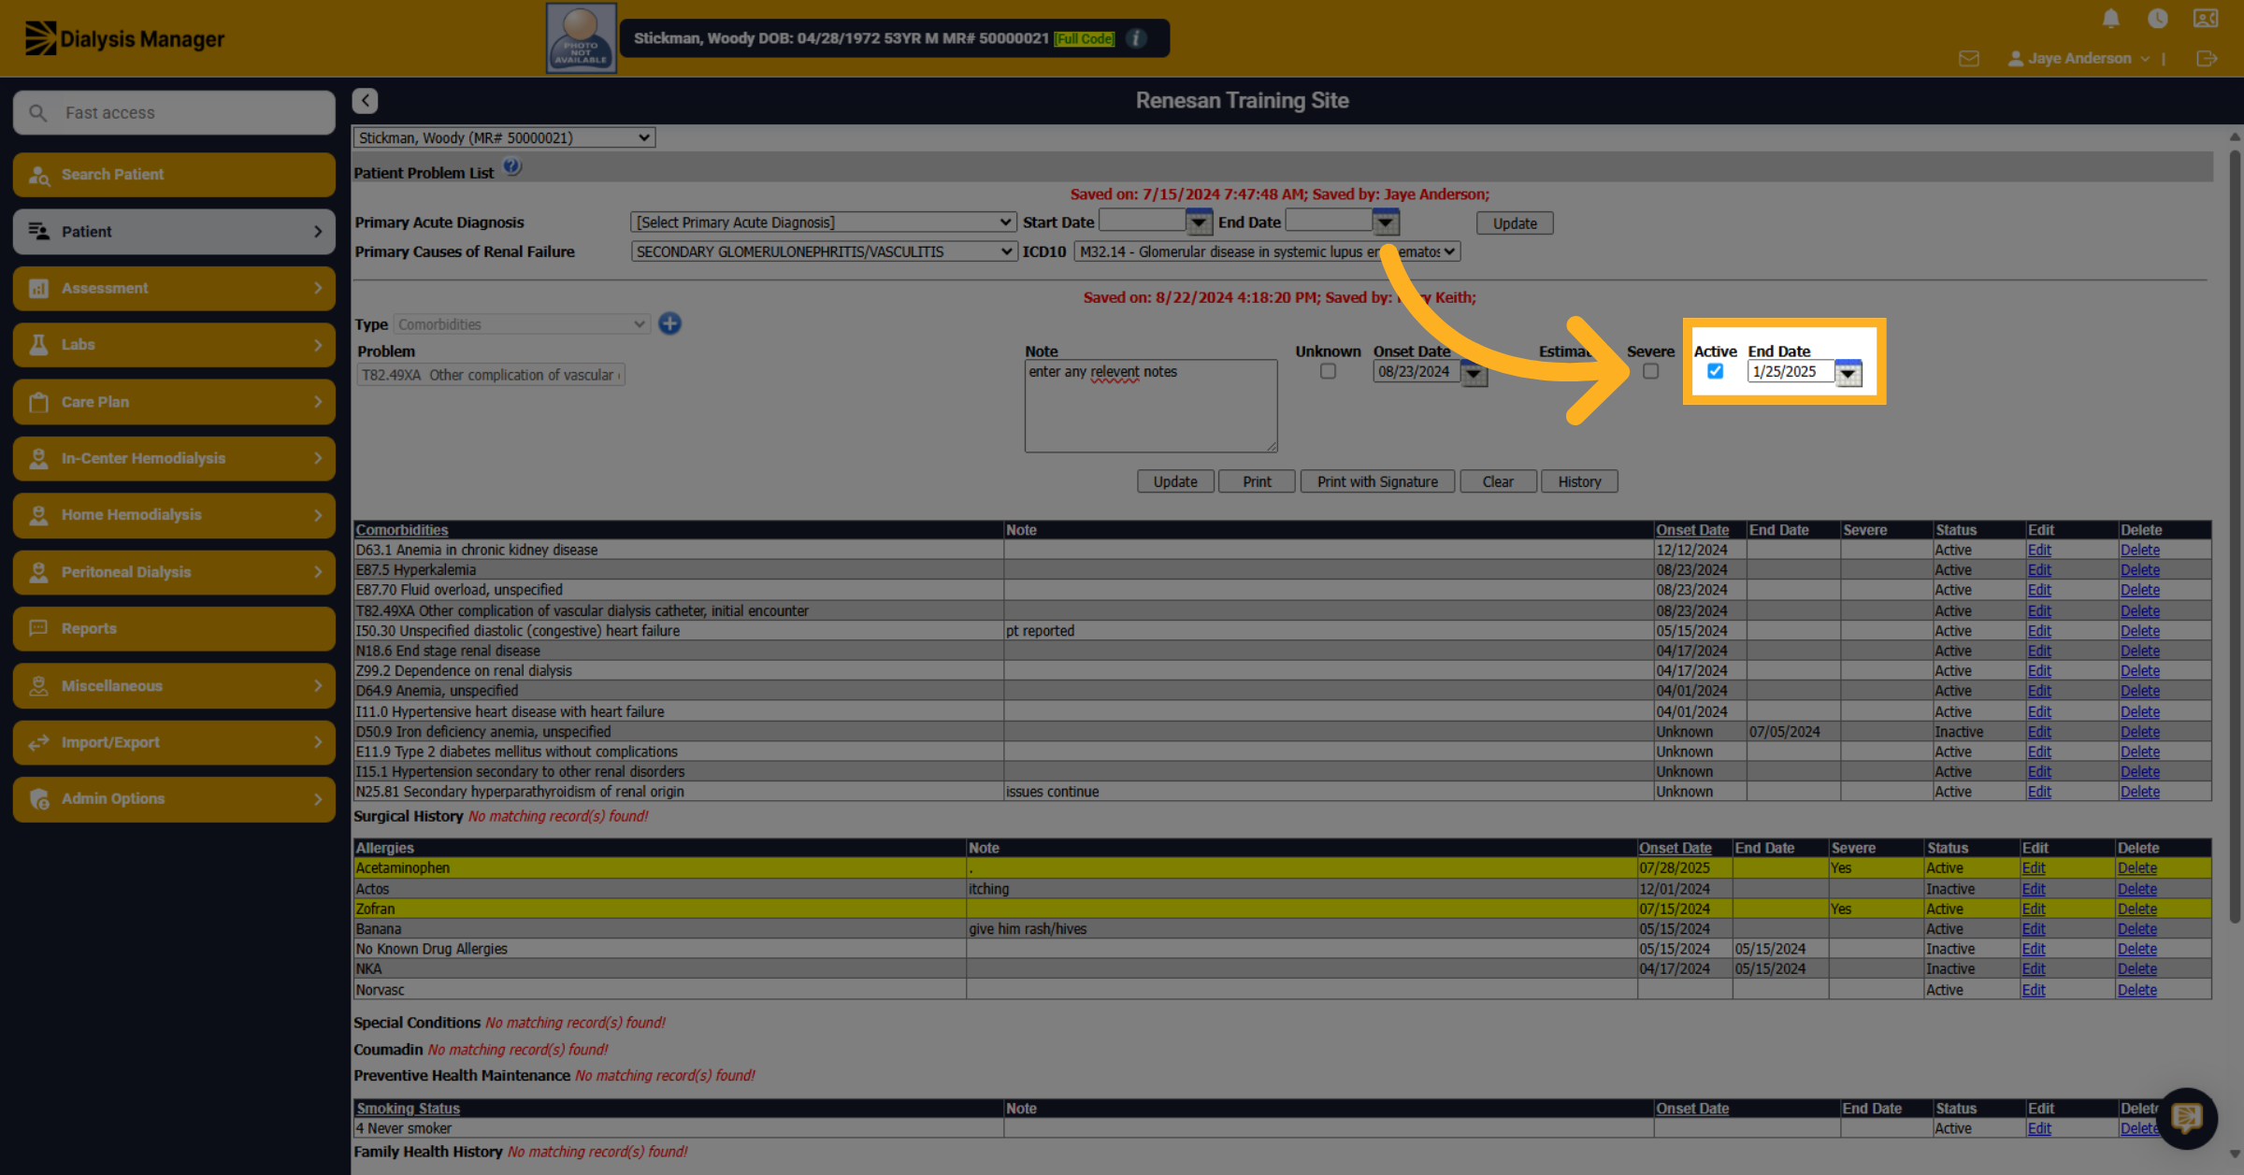Click the Dialysis Manager logo
The height and width of the screenshot is (1175, 2244).
click(x=124, y=38)
